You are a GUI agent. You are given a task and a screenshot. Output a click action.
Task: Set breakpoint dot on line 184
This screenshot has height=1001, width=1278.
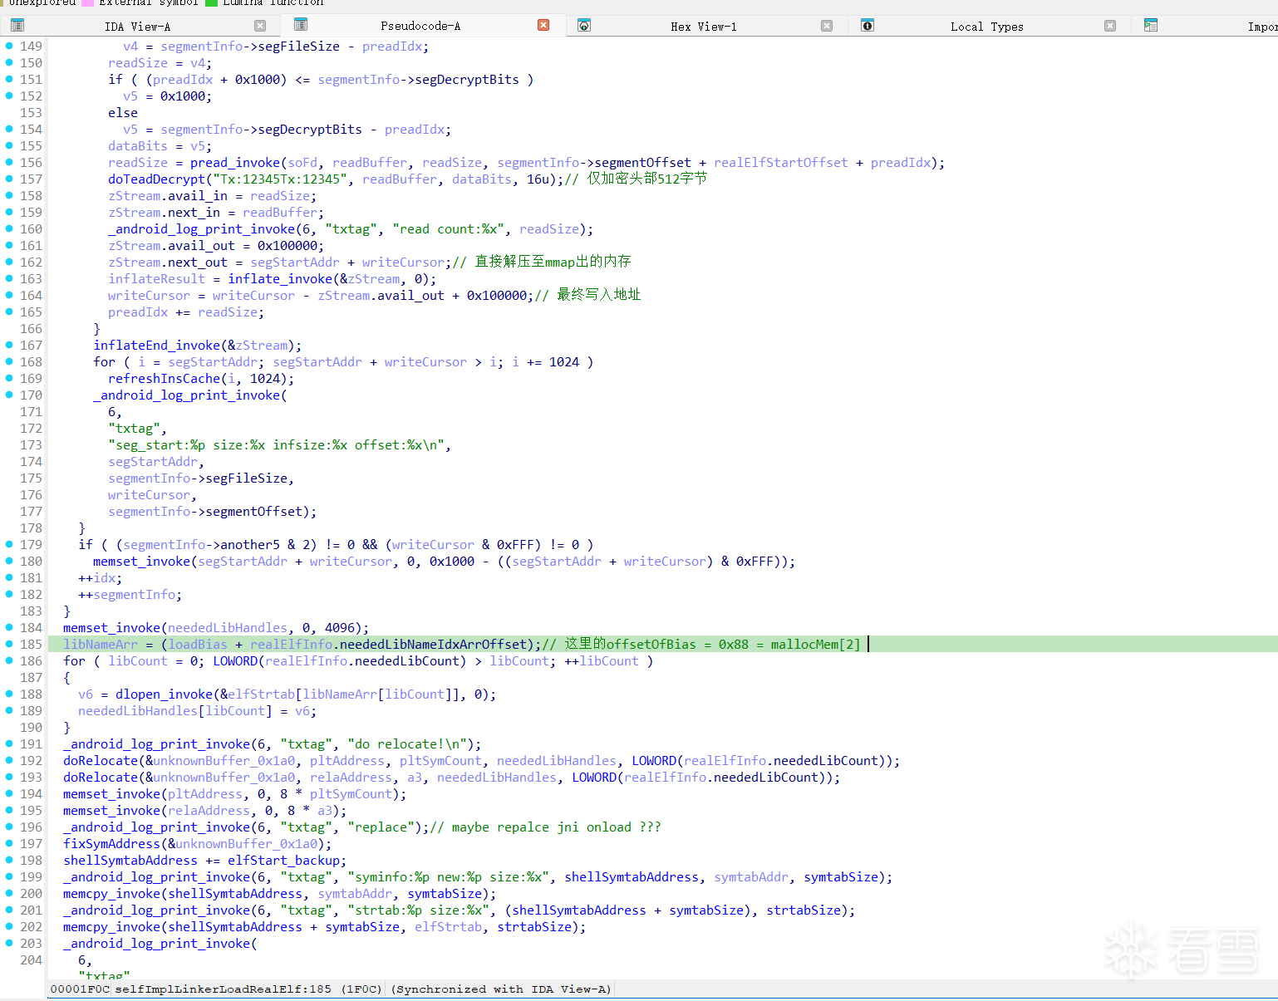point(9,627)
